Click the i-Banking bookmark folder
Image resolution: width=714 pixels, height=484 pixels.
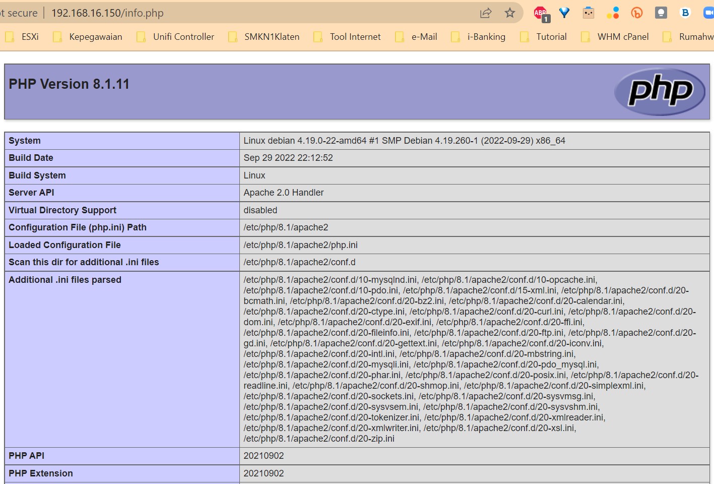tap(478, 37)
